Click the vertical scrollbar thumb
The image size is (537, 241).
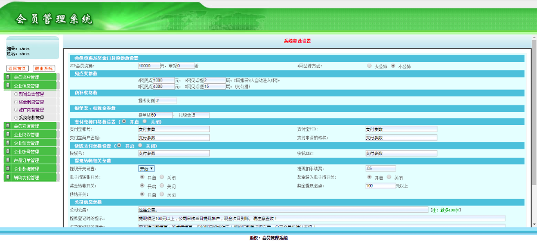click(534, 112)
